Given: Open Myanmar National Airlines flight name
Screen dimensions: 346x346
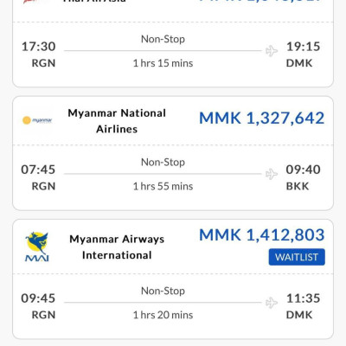Looking at the screenshot, I should (117, 121).
